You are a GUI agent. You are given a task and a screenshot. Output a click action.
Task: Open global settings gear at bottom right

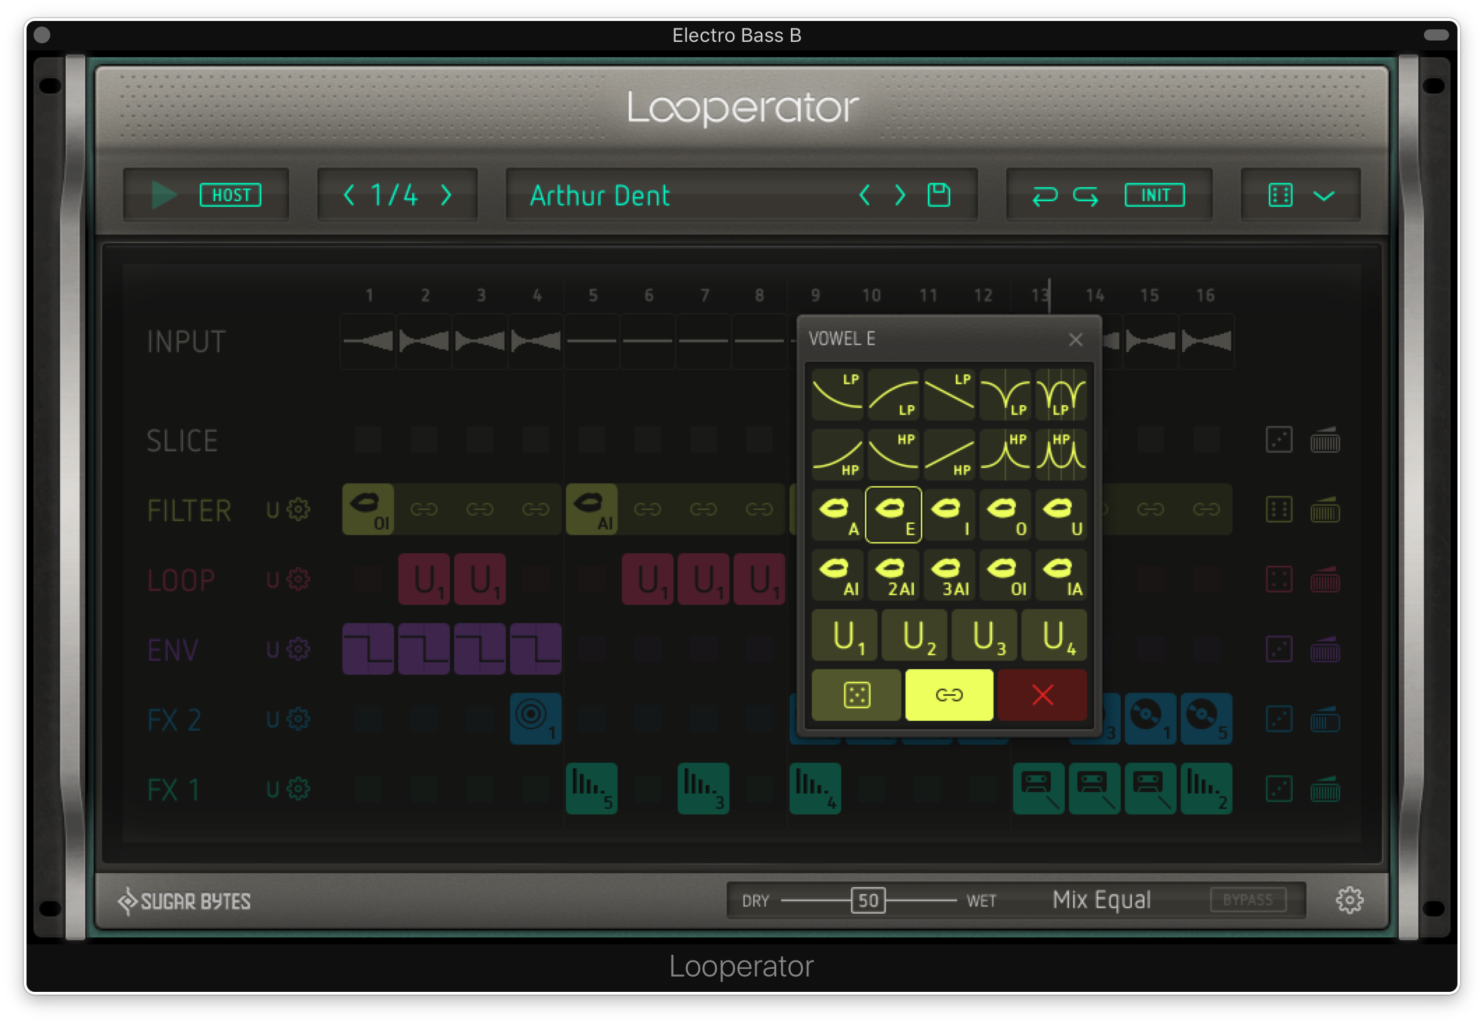click(x=1350, y=900)
